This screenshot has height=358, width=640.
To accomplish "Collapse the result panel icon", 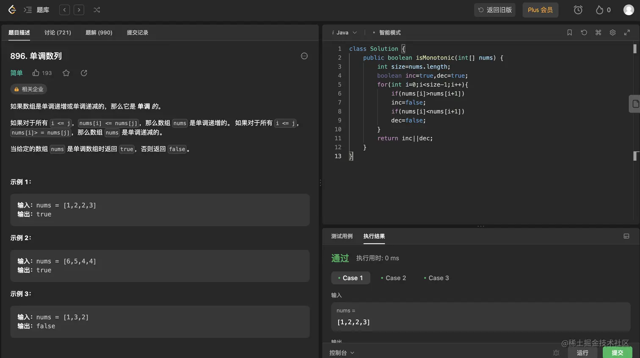I will (626, 236).
